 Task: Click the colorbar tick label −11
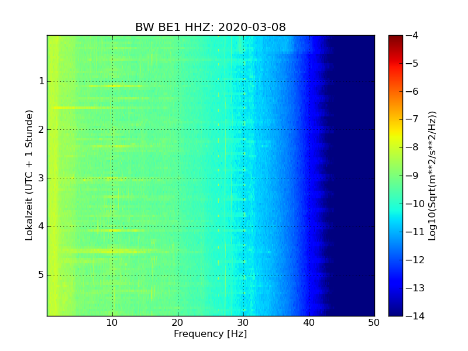415,232
